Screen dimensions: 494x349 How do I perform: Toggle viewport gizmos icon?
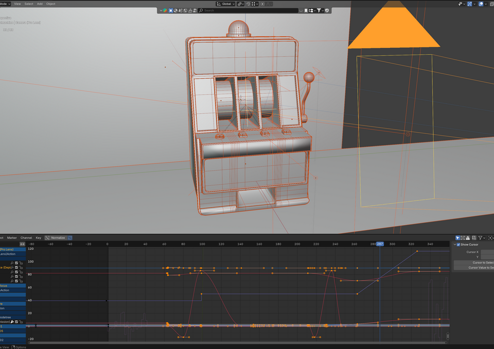coord(469,4)
